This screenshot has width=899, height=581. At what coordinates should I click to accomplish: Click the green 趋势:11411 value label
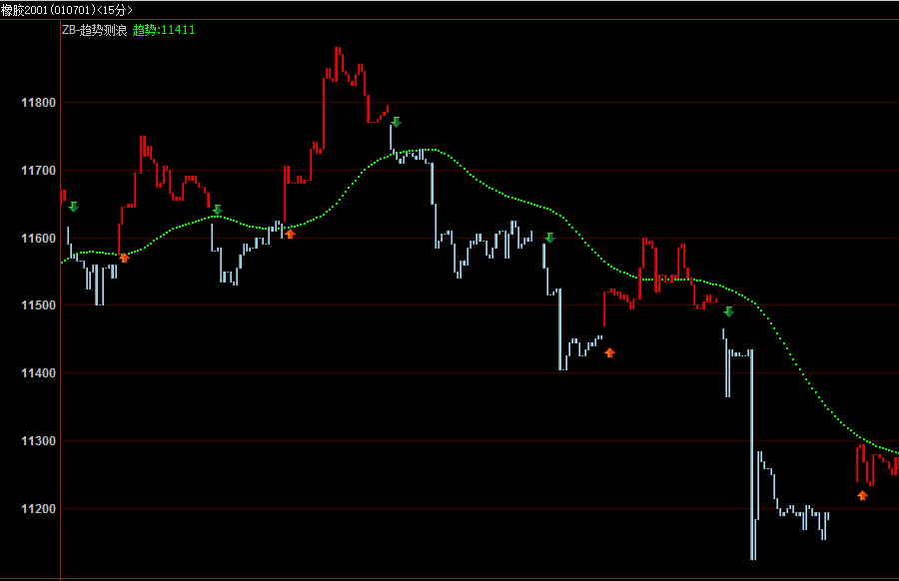[164, 30]
